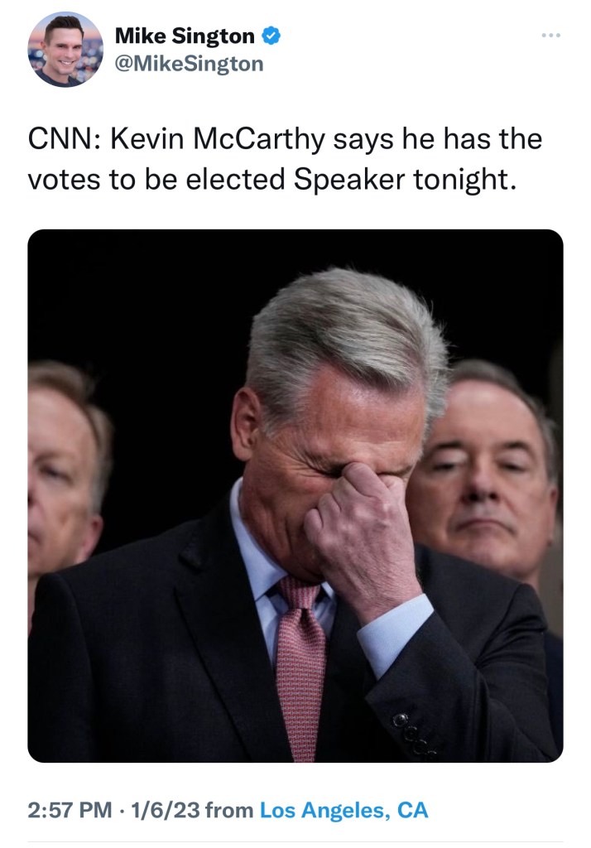Screen dimensions: 591x848
Task: Open the Los Angeles, CA location link
Action: tap(344, 810)
